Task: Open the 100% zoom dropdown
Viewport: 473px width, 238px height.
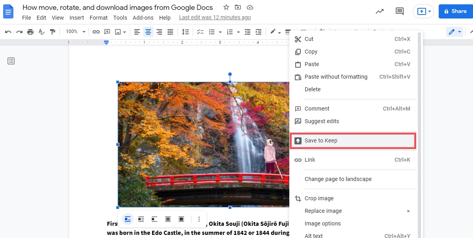Action: tap(76, 32)
